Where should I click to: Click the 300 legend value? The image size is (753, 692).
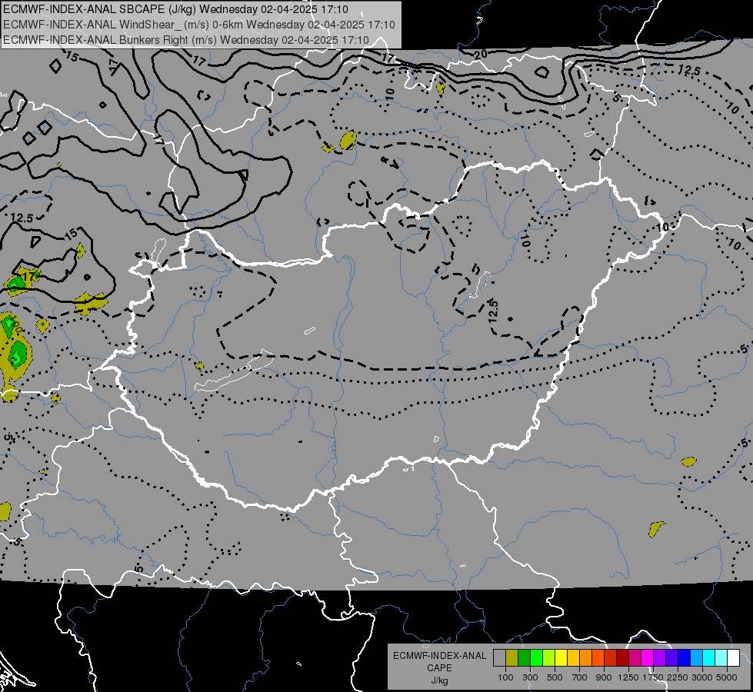tap(530, 677)
